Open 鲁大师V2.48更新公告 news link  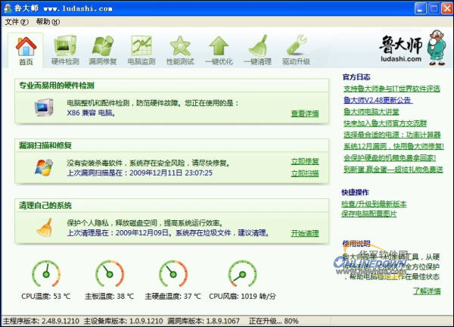[378, 100]
